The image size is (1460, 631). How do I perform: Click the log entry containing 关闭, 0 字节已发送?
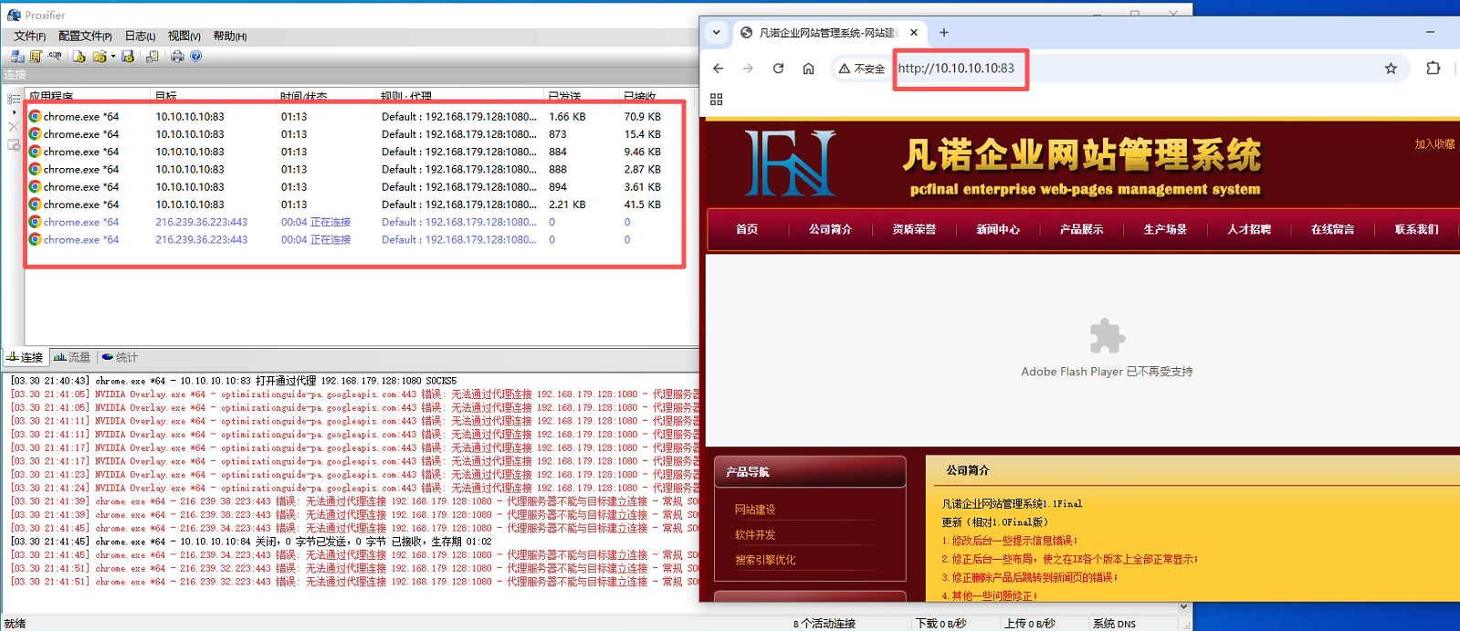[x=251, y=542]
